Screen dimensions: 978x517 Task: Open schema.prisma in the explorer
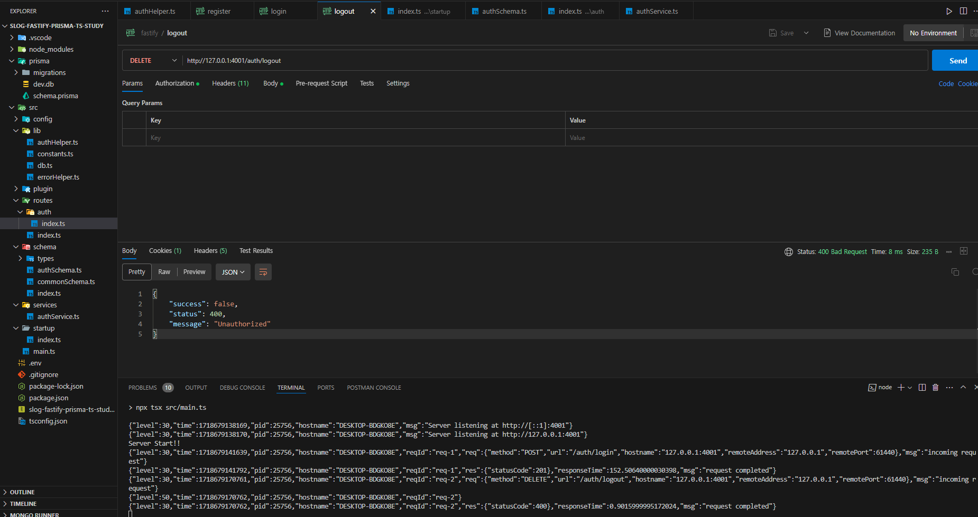pyautogui.click(x=56, y=96)
